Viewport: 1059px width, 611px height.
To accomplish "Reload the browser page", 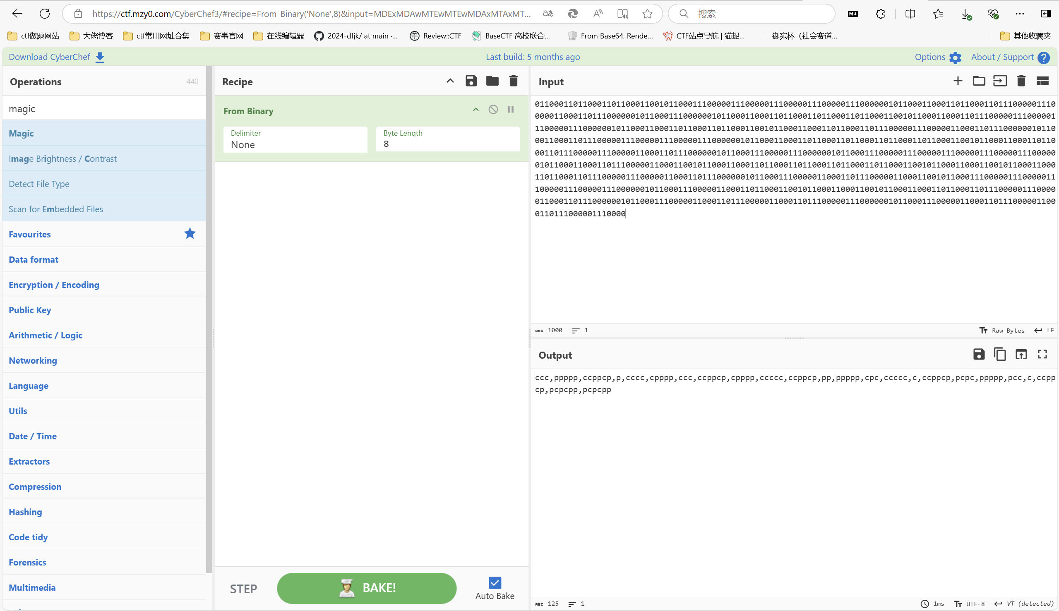I will pyautogui.click(x=45, y=13).
